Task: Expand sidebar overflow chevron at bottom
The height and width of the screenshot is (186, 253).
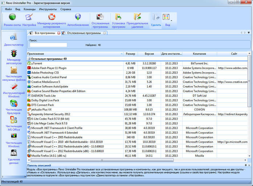Action: pyautogui.click(x=25, y=177)
